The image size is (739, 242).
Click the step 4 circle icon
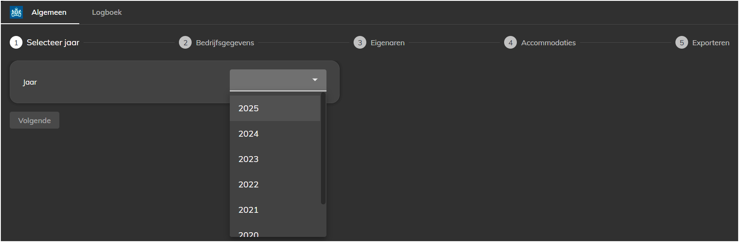coord(510,42)
